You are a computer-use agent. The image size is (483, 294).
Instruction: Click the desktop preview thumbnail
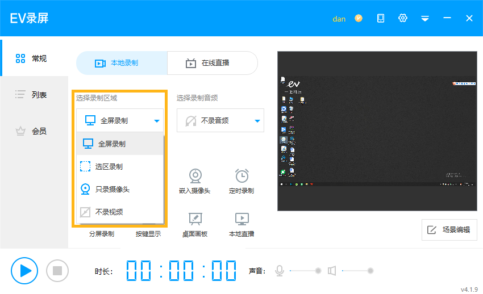point(377,131)
